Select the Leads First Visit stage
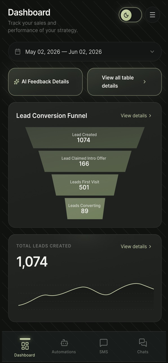This screenshot has height=363, width=168. (x=85, y=185)
